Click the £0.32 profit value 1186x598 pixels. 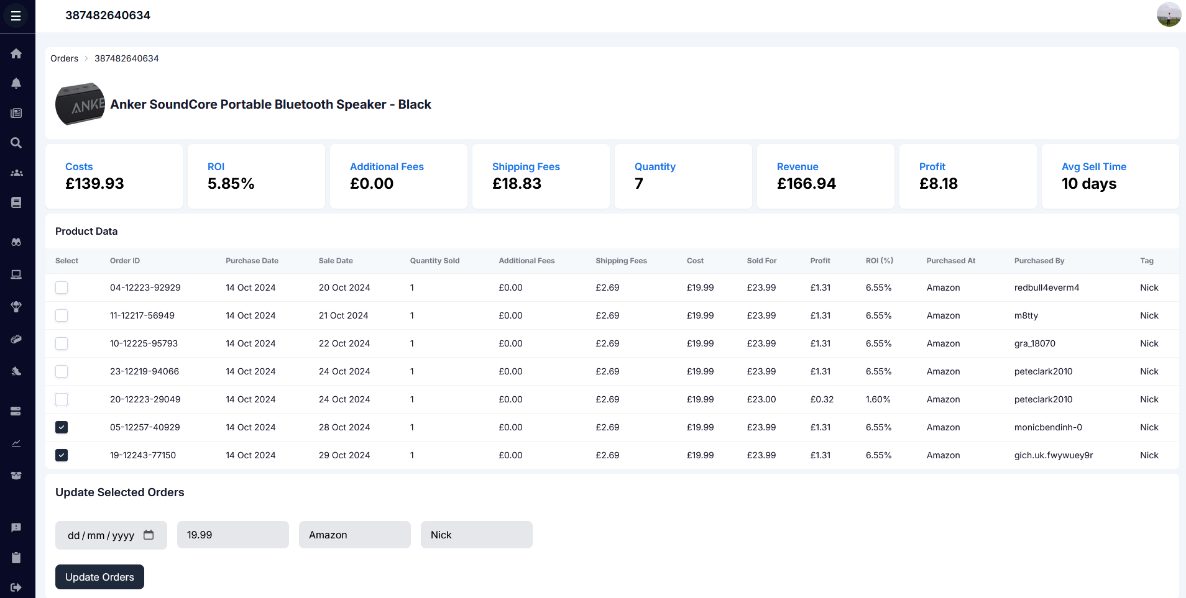click(822, 399)
